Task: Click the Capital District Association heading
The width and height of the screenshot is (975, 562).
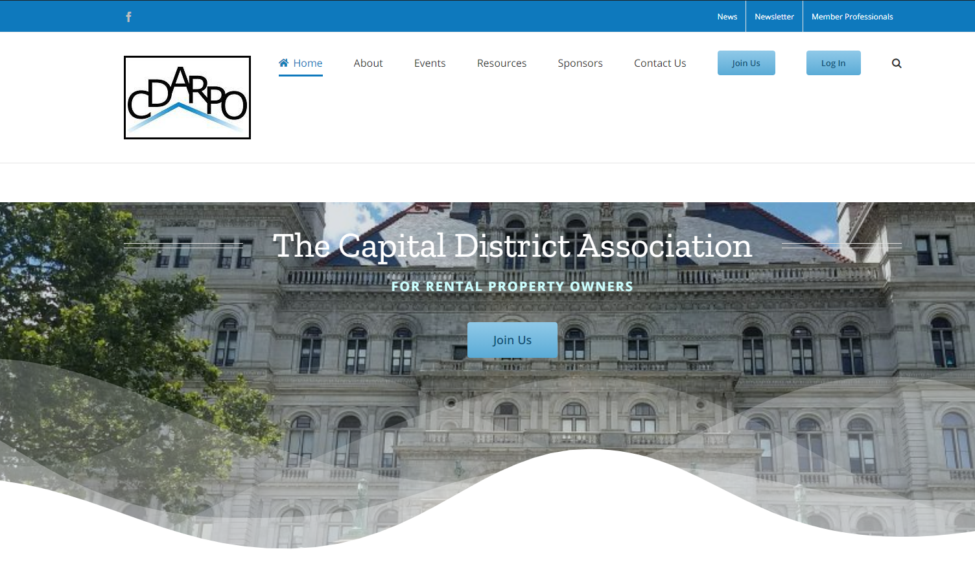Action: [512, 246]
